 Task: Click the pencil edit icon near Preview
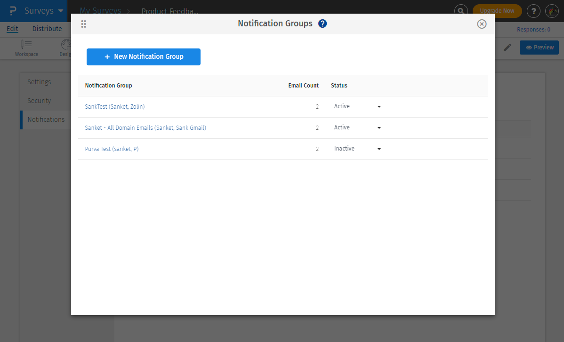pyautogui.click(x=508, y=48)
